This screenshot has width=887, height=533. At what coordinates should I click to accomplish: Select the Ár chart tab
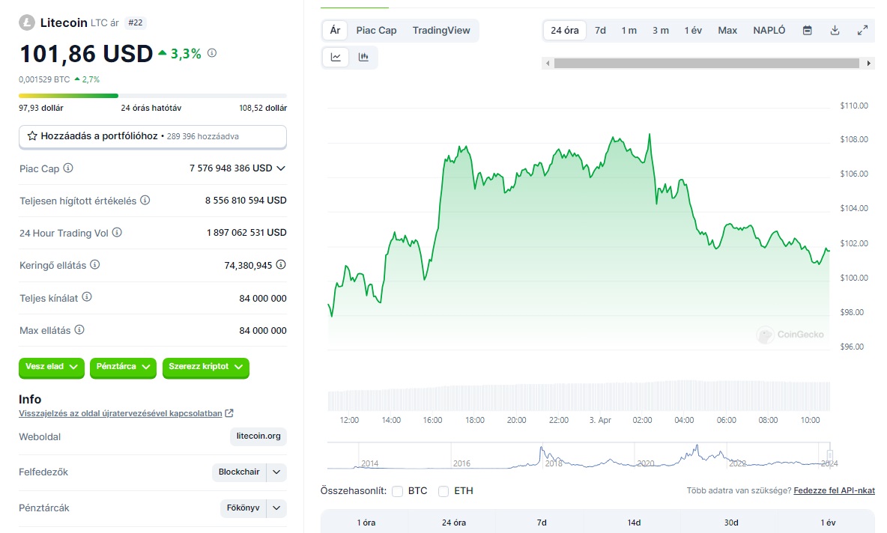[x=336, y=31]
